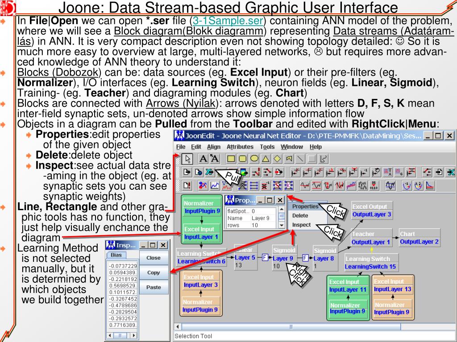
Task: Open the 3-1Sample.ser hyperlink
Action: pos(228,21)
